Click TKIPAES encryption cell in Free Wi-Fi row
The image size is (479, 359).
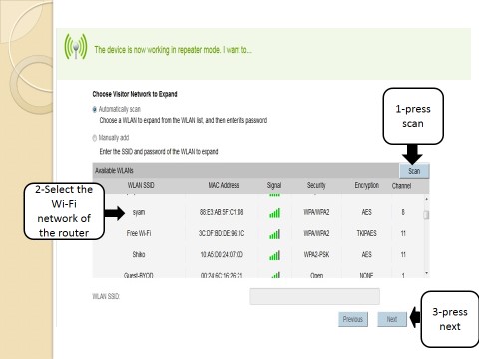(x=366, y=233)
